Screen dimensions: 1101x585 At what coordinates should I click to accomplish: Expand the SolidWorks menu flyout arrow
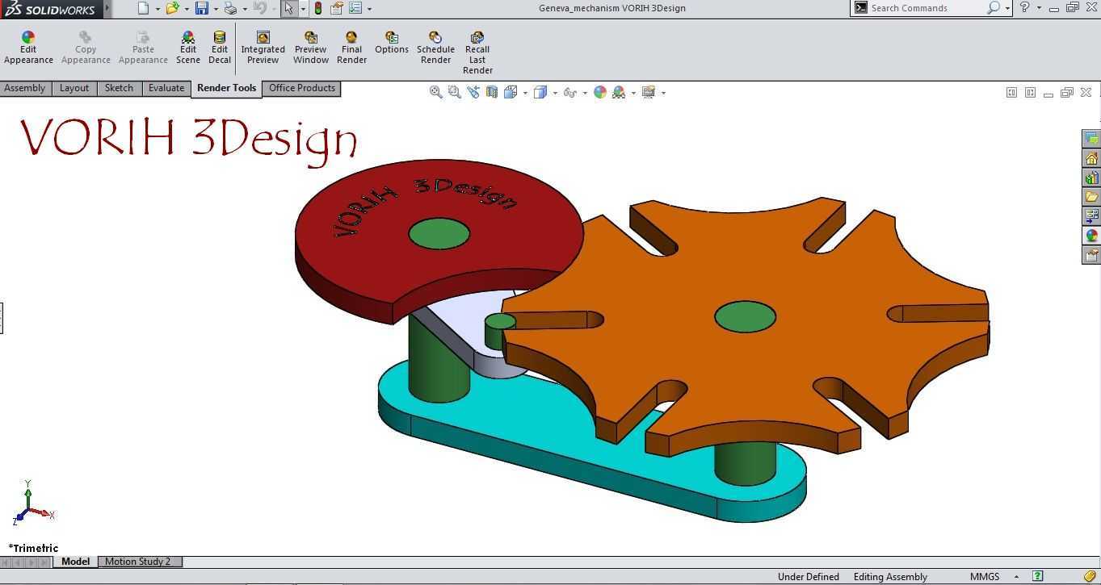click(107, 8)
